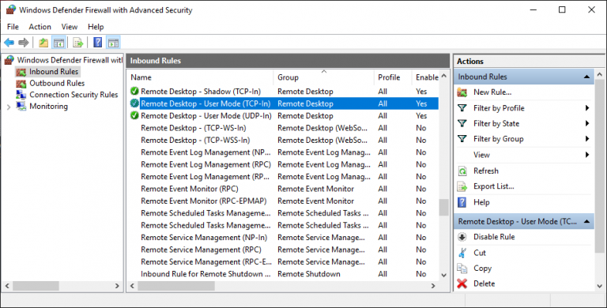The image size is (607, 308).
Task: Click New Rule... action link
Action: (492, 92)
